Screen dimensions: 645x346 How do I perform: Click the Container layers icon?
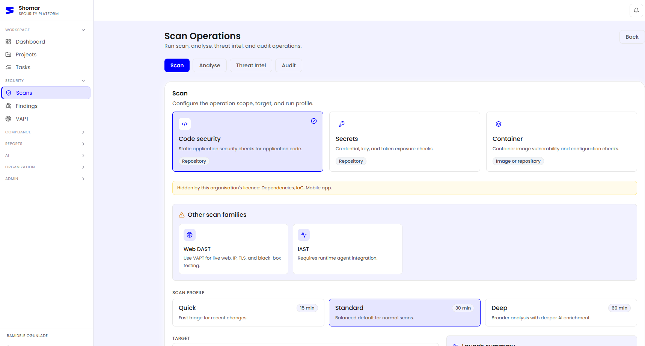click(499, 124)
